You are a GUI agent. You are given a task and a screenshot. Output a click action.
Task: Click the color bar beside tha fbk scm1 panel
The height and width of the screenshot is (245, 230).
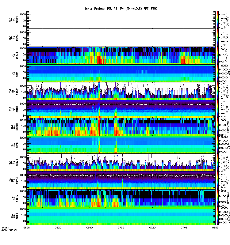point(218,73)
